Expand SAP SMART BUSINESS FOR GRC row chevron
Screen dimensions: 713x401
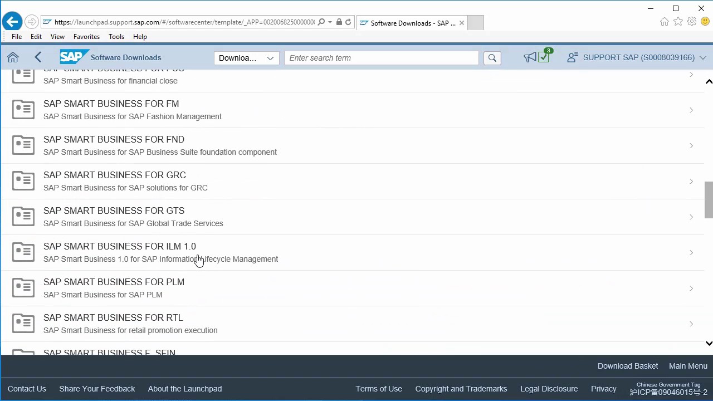(691, 182)
